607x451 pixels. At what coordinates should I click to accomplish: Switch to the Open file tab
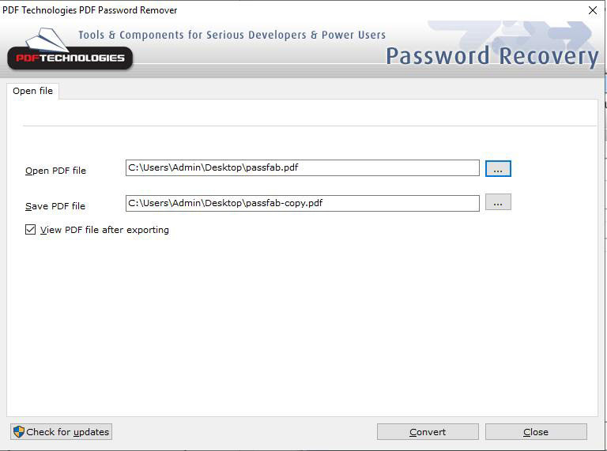[x=32, y=91]
